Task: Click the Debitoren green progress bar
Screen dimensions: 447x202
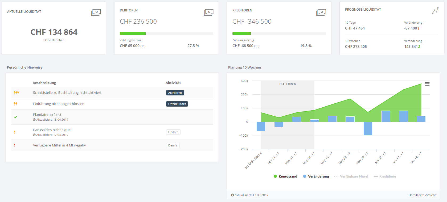Action: pyautogui.click(x=133, y=33)
